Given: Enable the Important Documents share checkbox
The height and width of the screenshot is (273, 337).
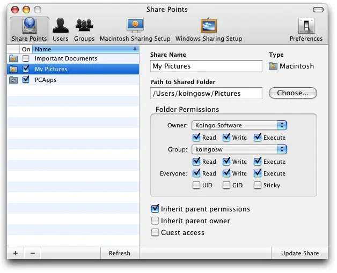Looking at the screenshot, I should (26, 58).
